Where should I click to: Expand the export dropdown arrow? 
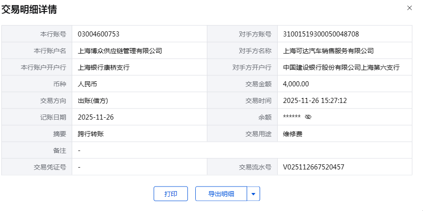pyautogui.click(x=253, y=194)
